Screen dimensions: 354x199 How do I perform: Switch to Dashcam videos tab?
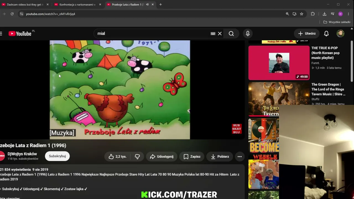[25, 4]
